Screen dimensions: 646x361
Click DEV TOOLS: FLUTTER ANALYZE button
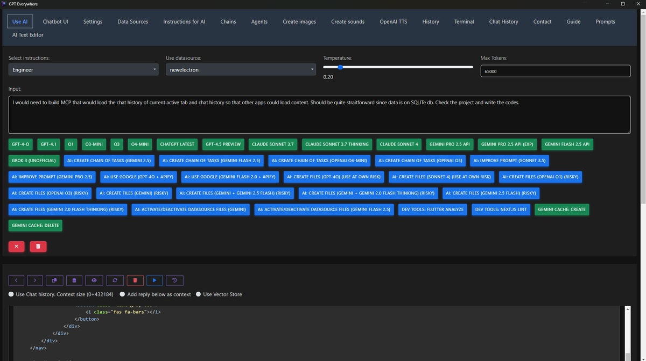point(433,209)
